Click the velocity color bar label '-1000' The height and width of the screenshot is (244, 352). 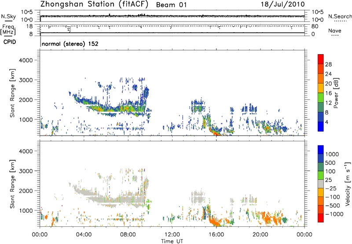pos(334,214)
